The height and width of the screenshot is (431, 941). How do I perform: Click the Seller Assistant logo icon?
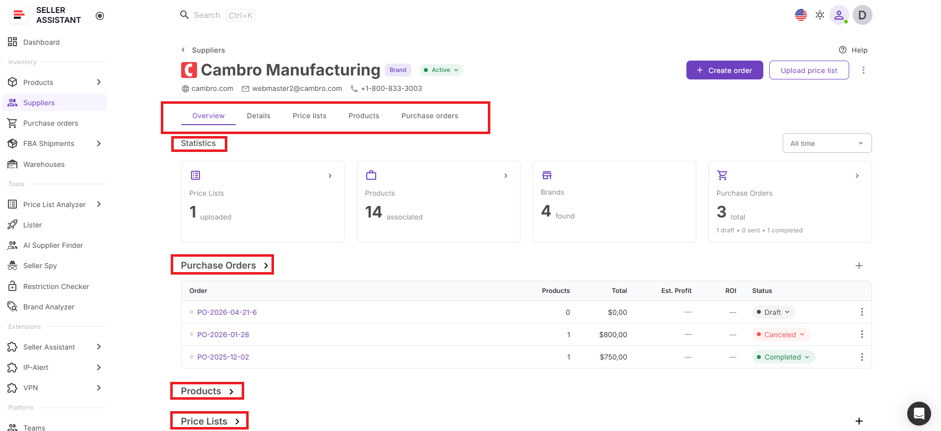coord(19,15)
